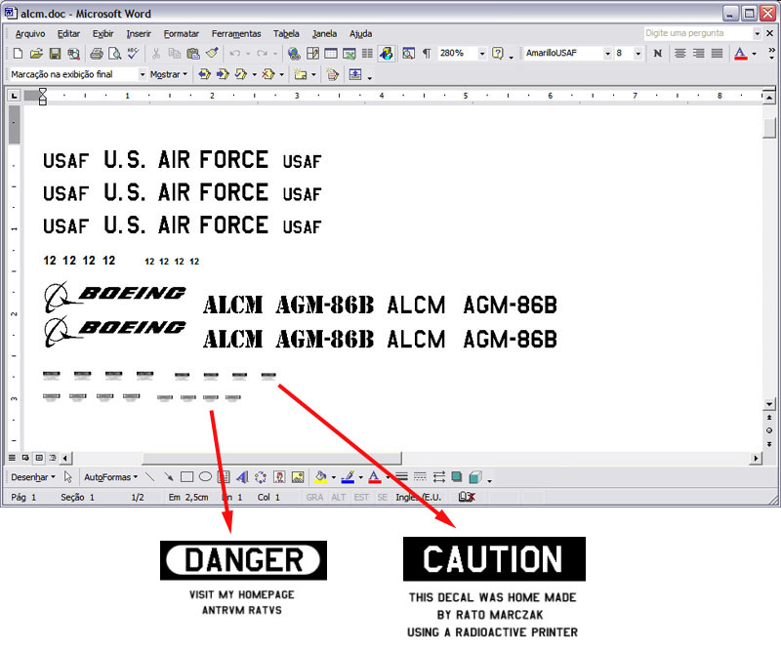Click the horizontal scrollbar thumb

tap(272, 458)
